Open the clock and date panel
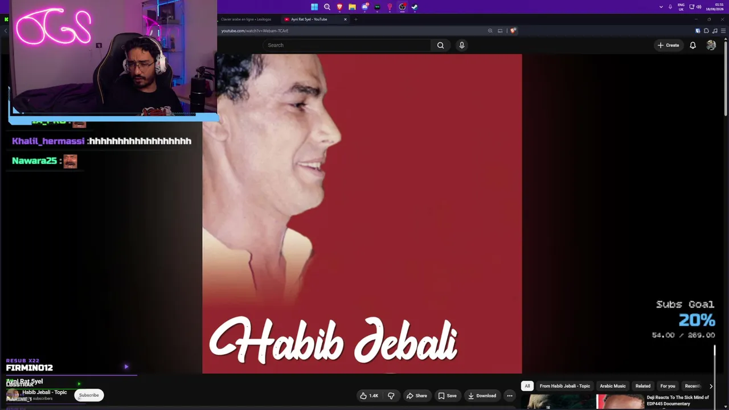Image resolution: width=729 pixels, height=410 pixels. click(x=715, y=7)
